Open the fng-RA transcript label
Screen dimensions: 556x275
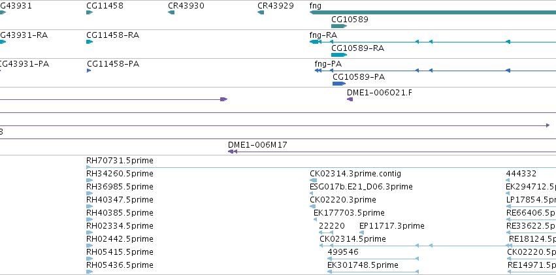(323, 35)
